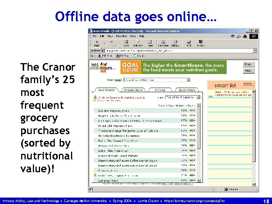Click the Print button on page

[249, 64]
